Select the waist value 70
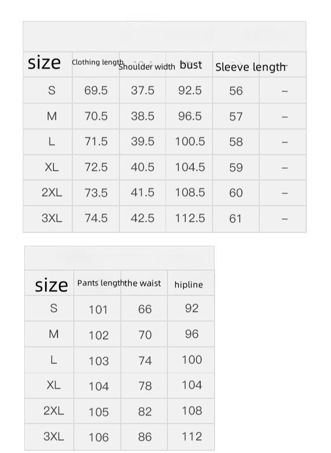The height and width of the screenshot is (453, 331). (x=145, y=335)
